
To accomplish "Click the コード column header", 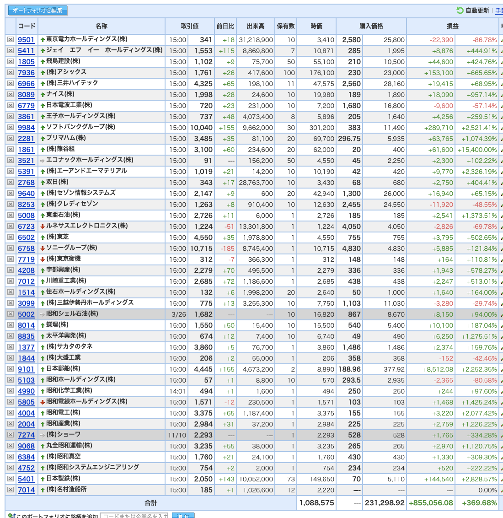I will (x=27, y=26).
